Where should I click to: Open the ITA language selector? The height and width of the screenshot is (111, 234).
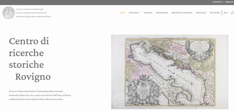(226, 13)
